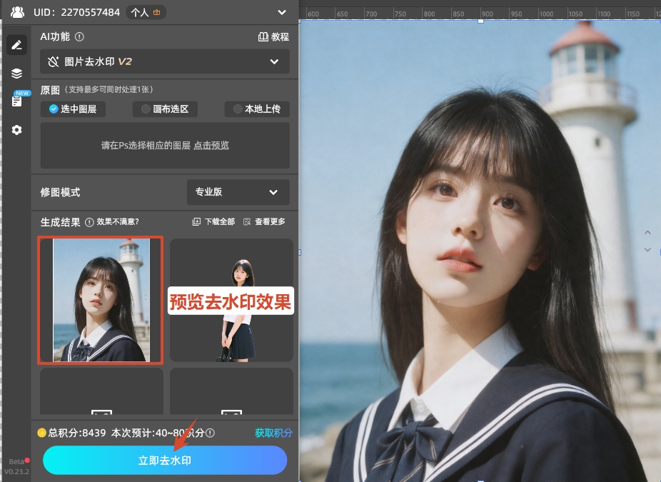Viewport: 661px width, 482px height.
Task: Expand the UID account header chevron
Action: point(281,12)
